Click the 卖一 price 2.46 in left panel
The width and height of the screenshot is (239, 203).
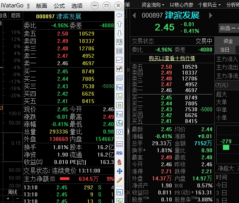coord(63,63)
